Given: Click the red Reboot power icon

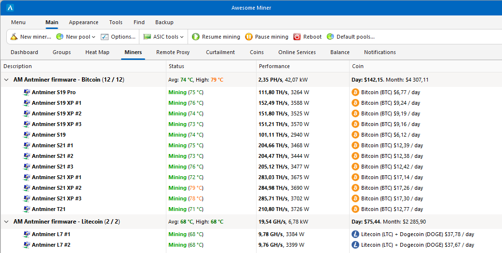Looking at the screenshot, I should point(297,37).
